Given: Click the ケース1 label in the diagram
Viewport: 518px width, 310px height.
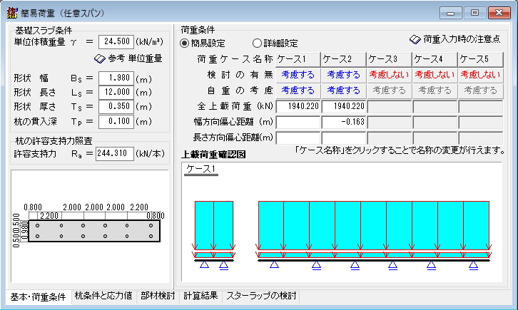Looking at the screenshot, I should point(201,169).
